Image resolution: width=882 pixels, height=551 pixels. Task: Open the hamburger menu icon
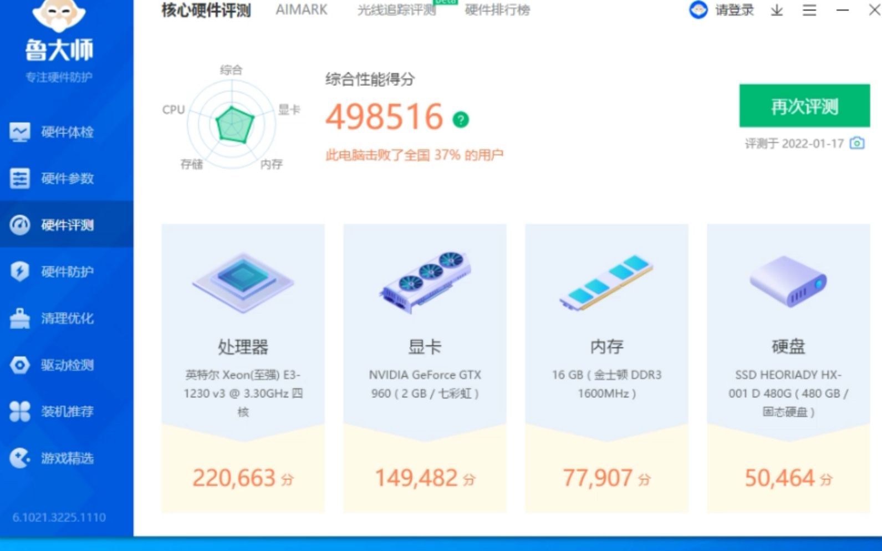click(x=809, y=10)
